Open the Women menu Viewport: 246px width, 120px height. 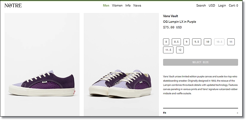pos(117,5)
